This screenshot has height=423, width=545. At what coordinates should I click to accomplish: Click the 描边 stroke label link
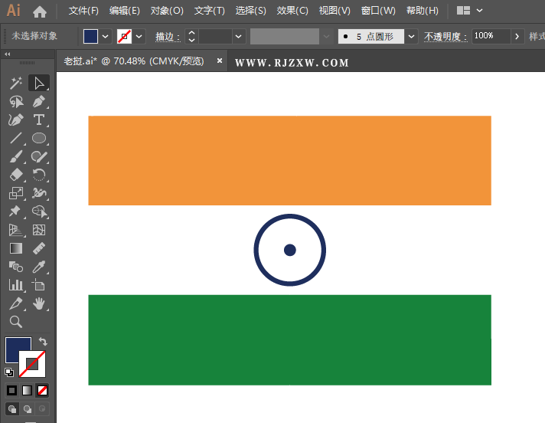tap(167, 36)
